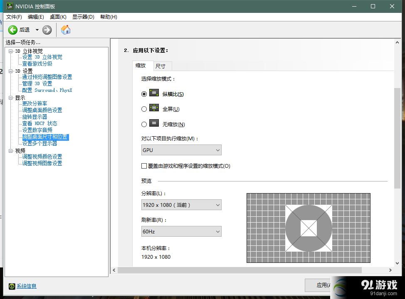This screenshot has height=299, width=405.
Task: Open the 系统信息 link
Action: tap(27, 286)
